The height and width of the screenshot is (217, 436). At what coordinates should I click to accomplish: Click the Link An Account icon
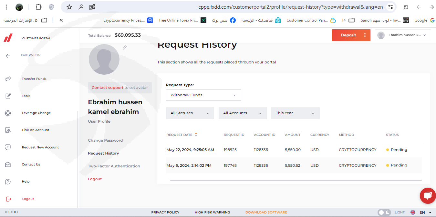[x=8, y=130]
